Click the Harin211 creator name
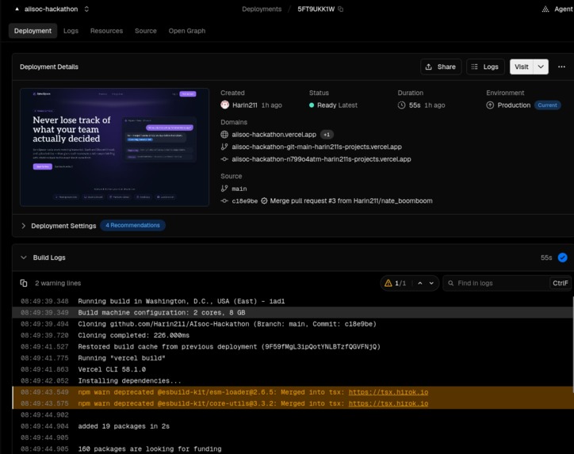 coord(244,105)
